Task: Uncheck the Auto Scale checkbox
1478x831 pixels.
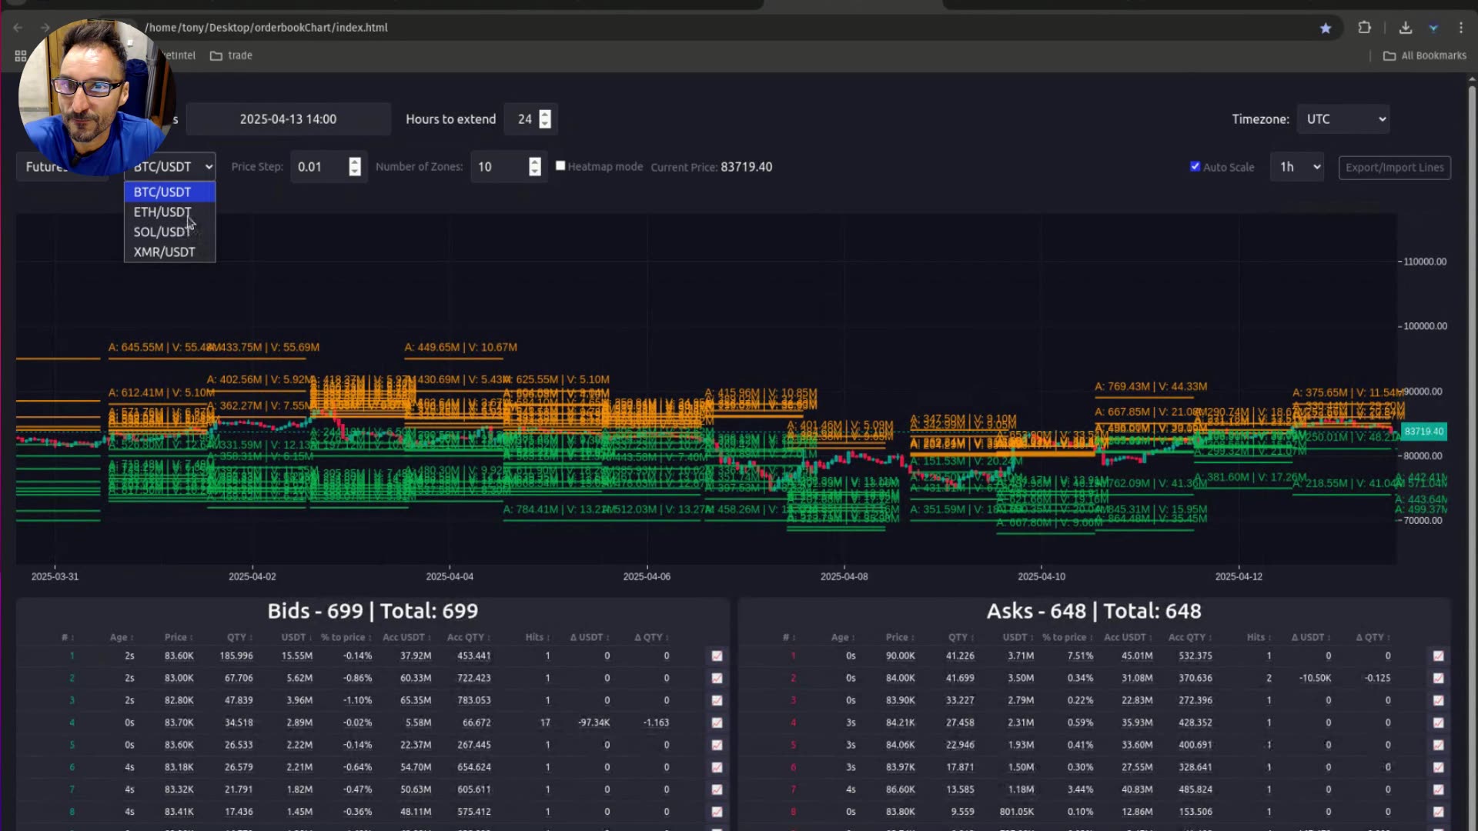Action: [x=1195, y=166]
